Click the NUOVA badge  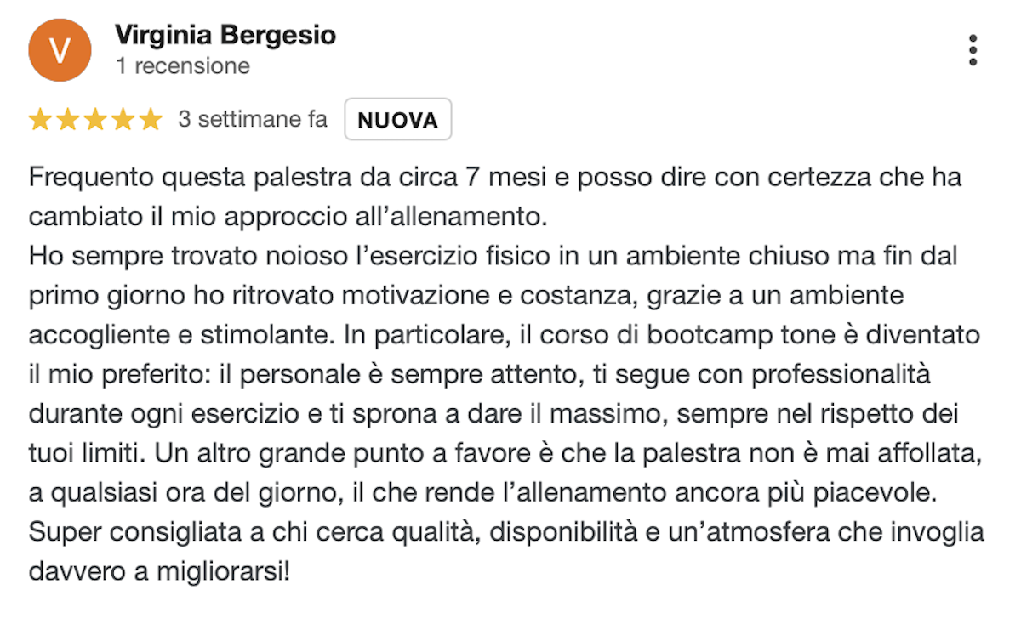coord(397,120)
